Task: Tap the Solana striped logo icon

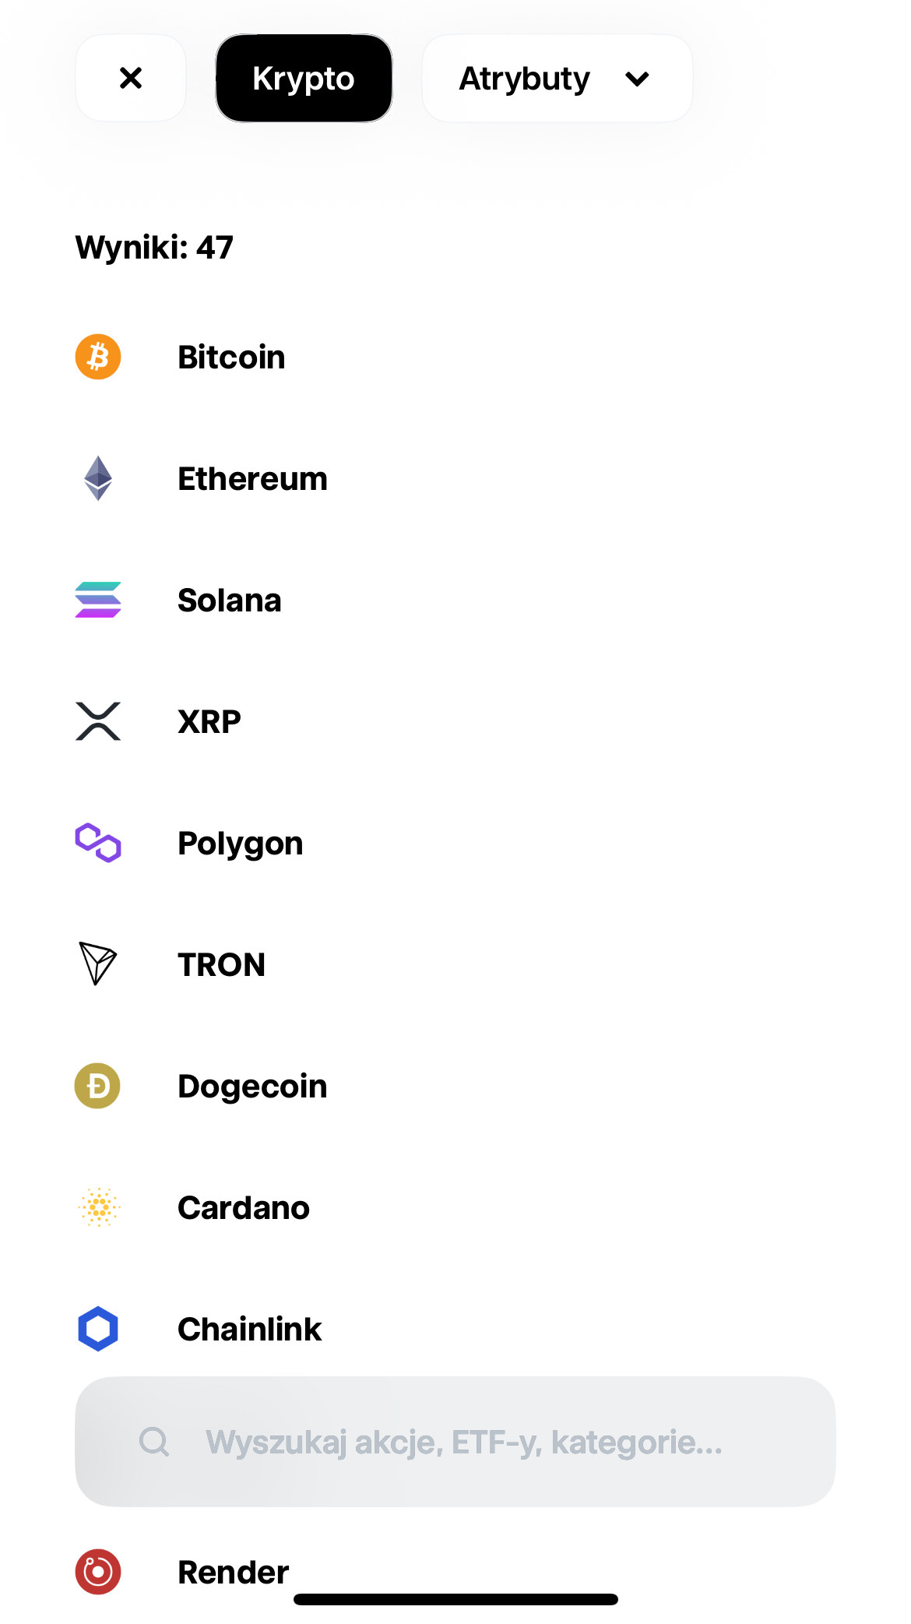Action: 98,600
